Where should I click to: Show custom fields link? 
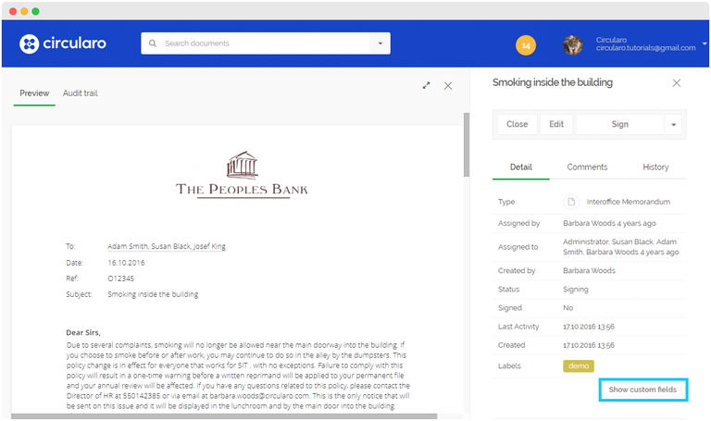click(x=642, y=390)
